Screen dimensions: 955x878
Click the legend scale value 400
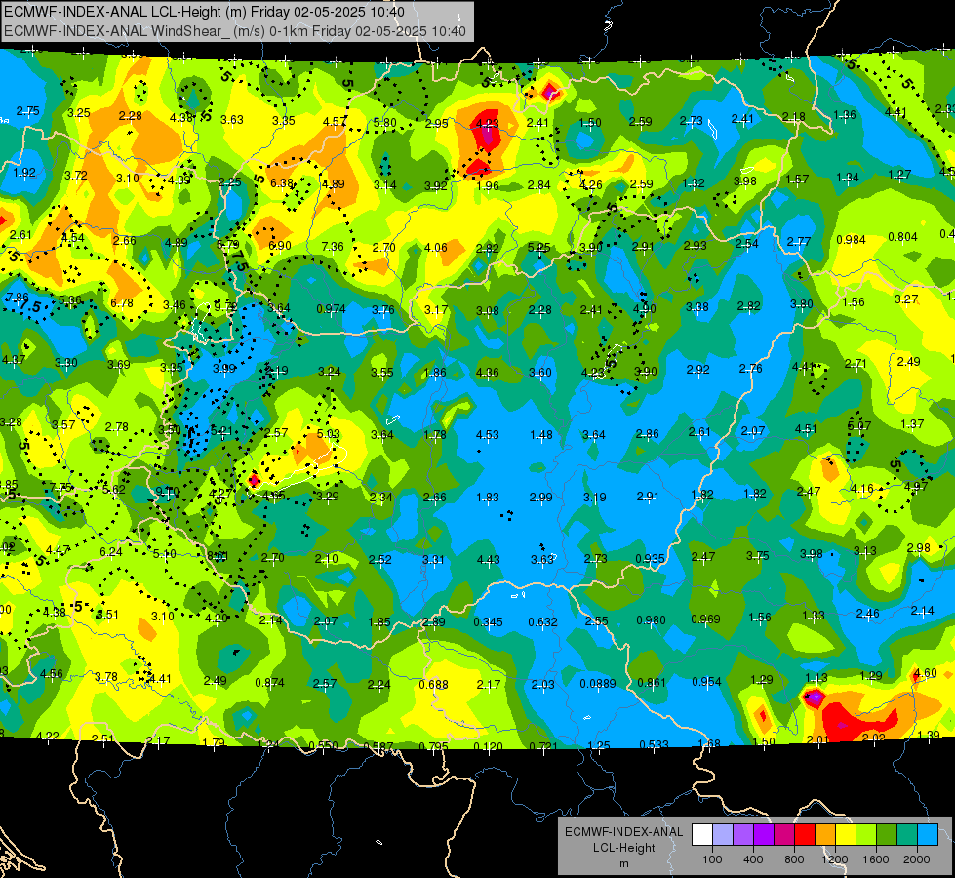(753, 859)
